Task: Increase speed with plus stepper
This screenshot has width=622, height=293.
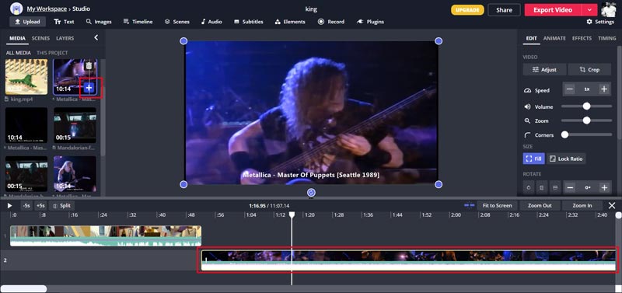Action: [x=604, y=89]
